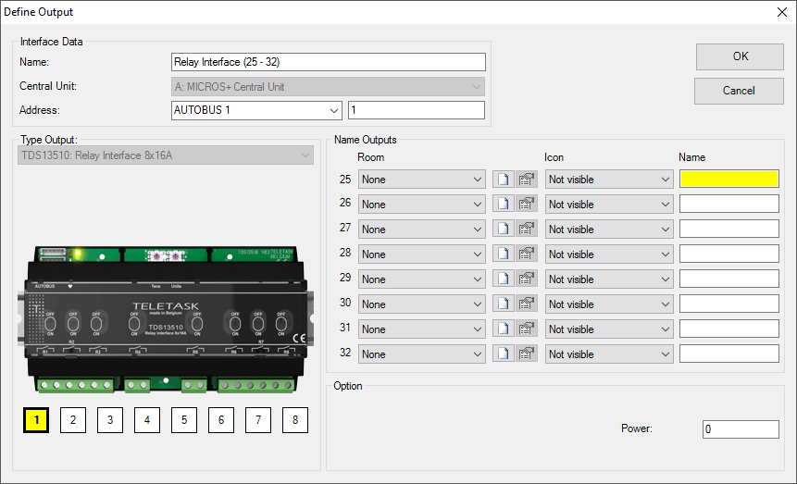
Task: Click the new page icon for output 29
Action: tap(504, 279)
